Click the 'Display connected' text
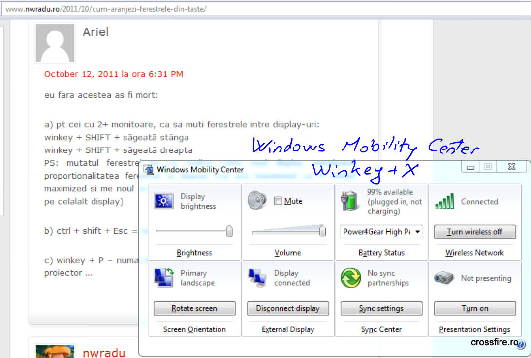Screen dimensions: 531x358 291,278
